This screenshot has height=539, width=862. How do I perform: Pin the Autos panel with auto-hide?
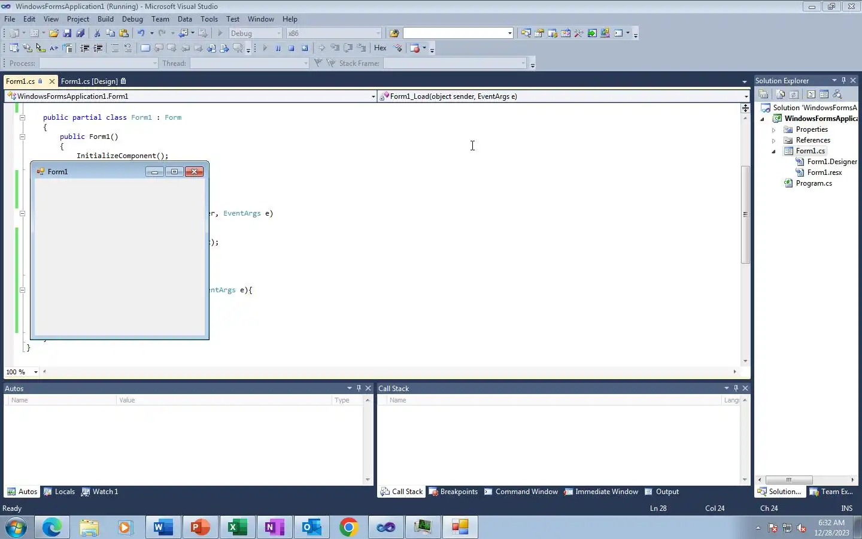coord(359,388)
